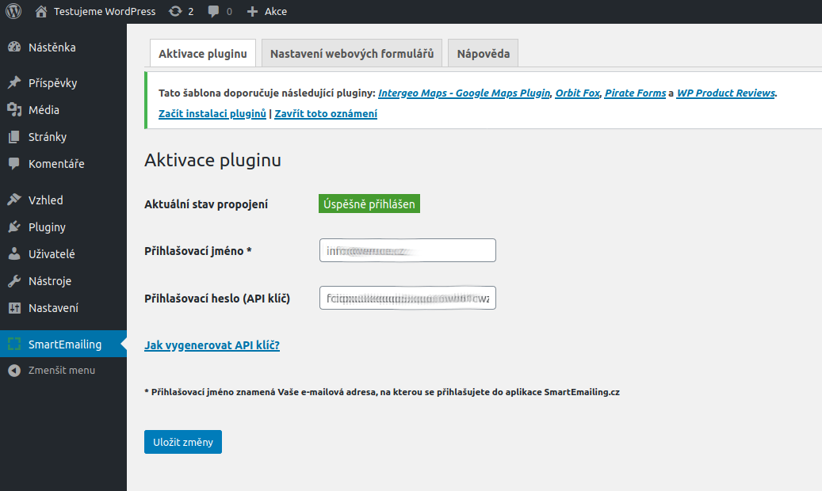The image size is (822, 491).
Task: Collapse sidebar via Zmenšit menu
Action: (x=63, y=371)
